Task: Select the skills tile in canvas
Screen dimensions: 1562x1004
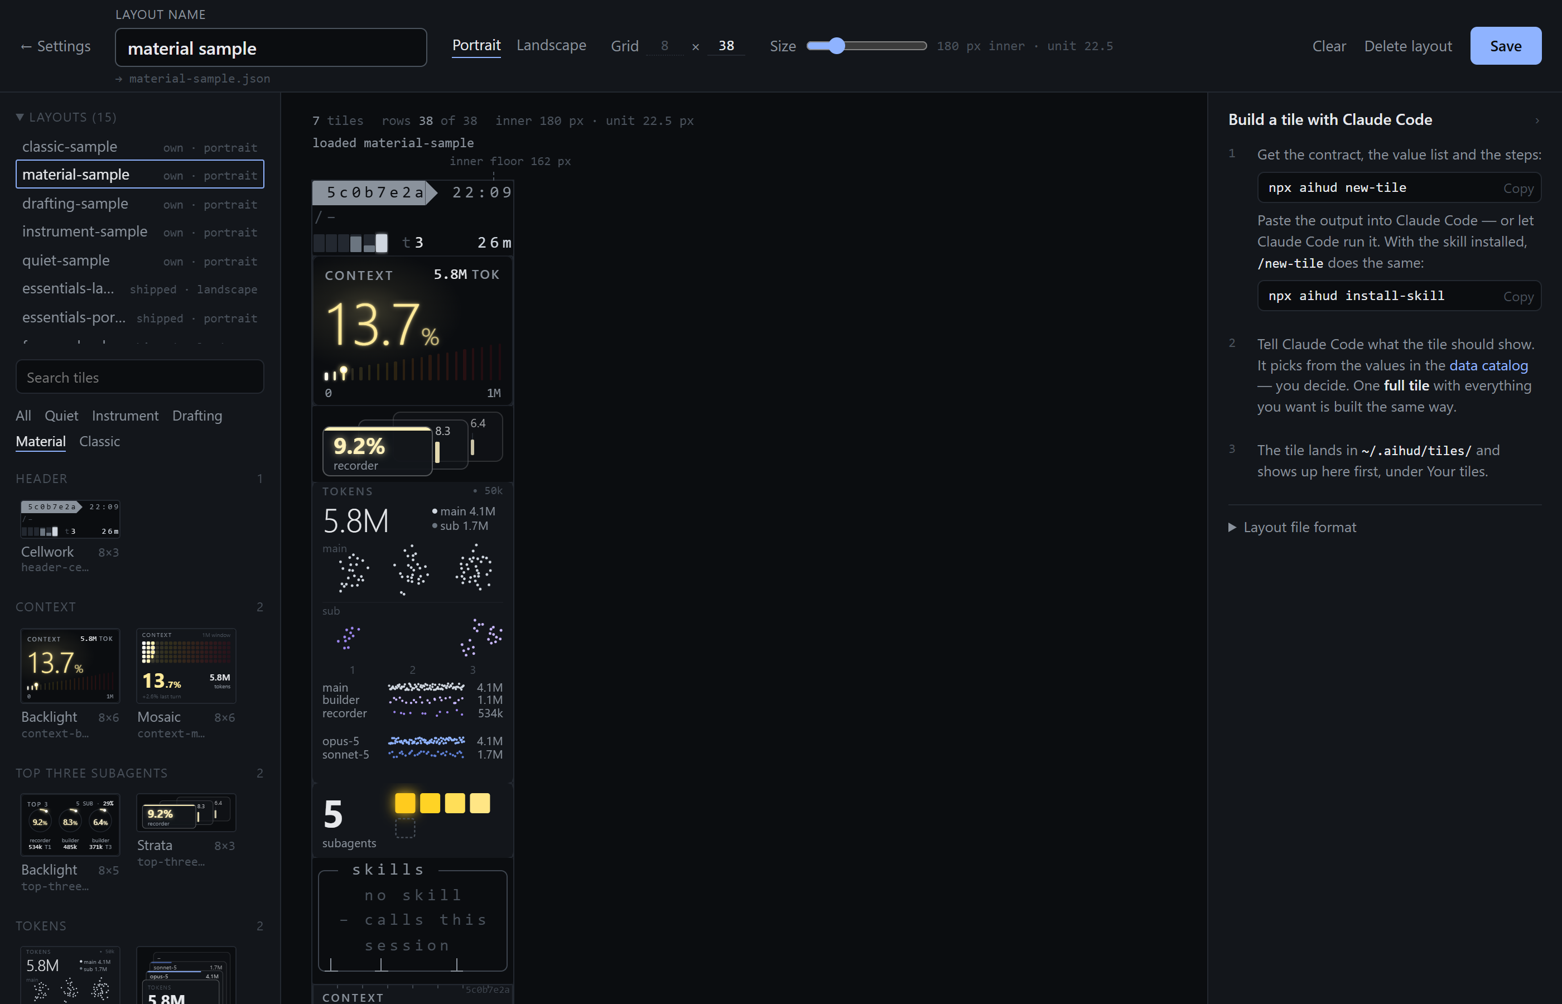Action: (413, 920)
